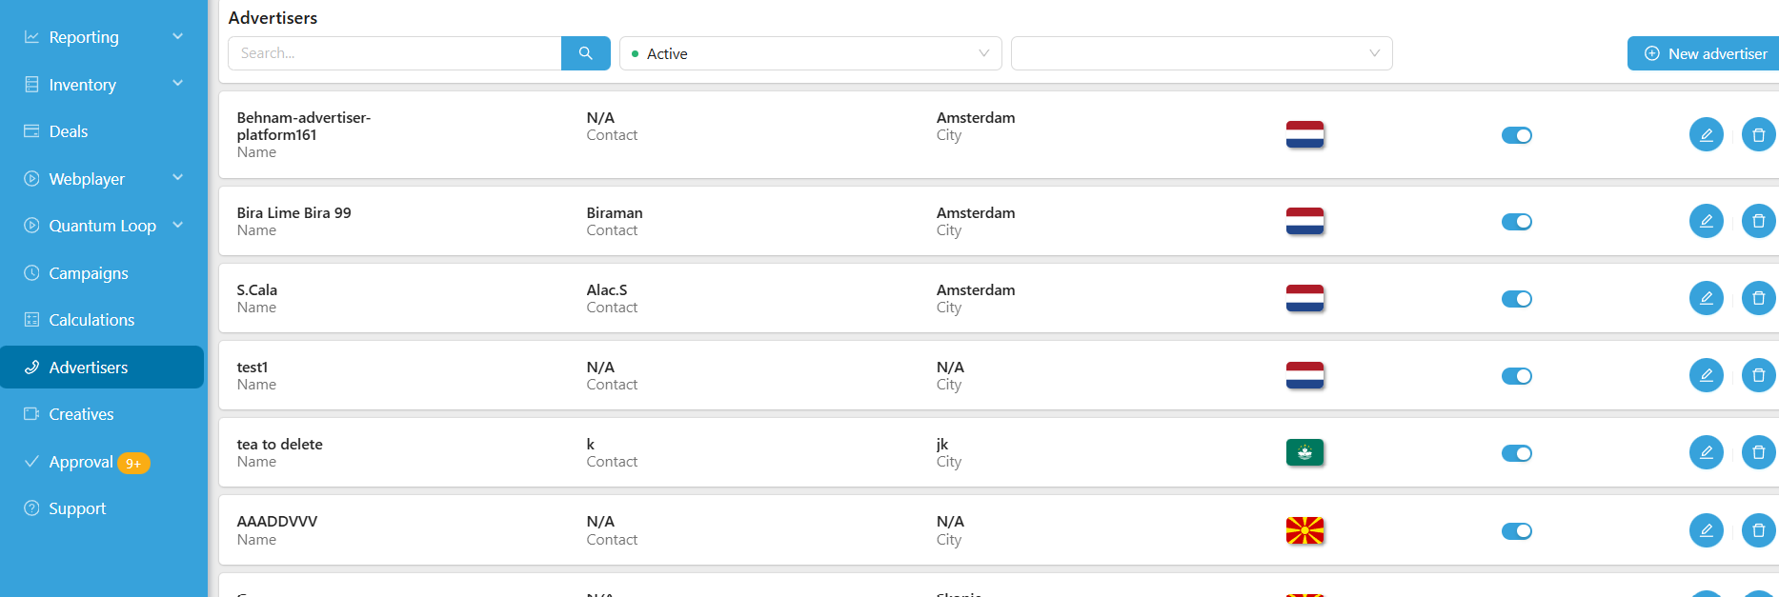Open the empty filter dropdown

(1201, 53)
